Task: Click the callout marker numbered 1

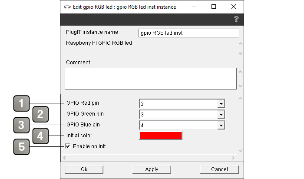Action: 22,103
